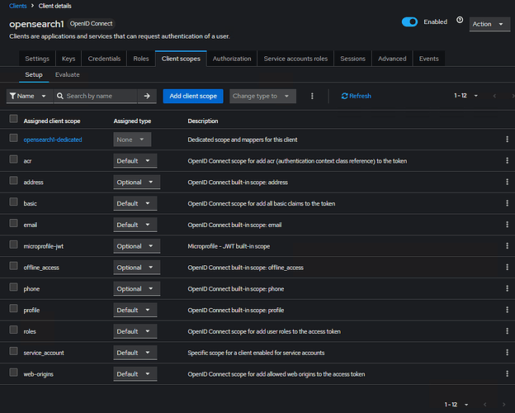Open kebab menu for address row
The width and height of the screenshot is (515, 413).
(507, 182)
